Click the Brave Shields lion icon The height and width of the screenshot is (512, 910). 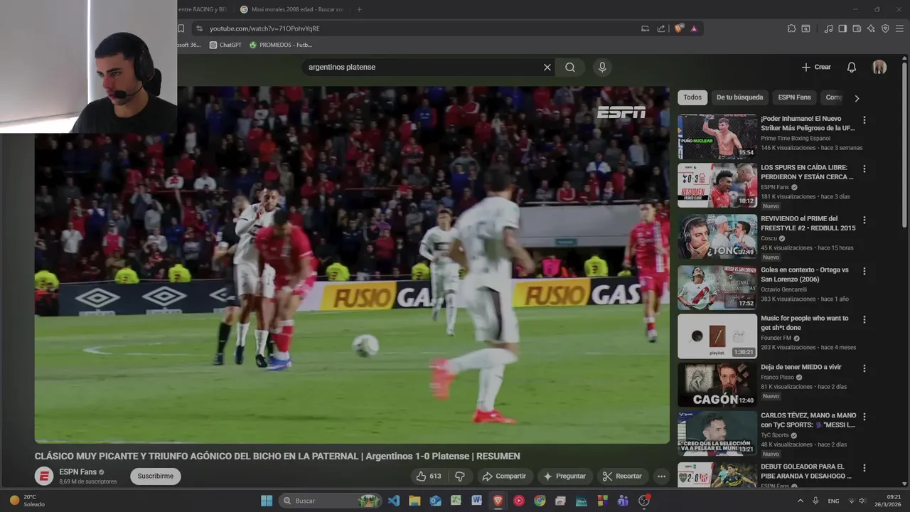point(679,28)
